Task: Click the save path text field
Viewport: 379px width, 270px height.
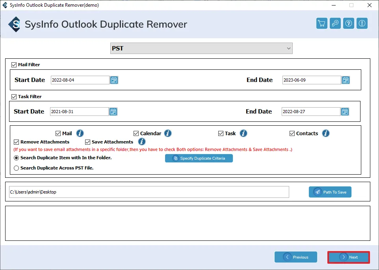Action: 149,192
